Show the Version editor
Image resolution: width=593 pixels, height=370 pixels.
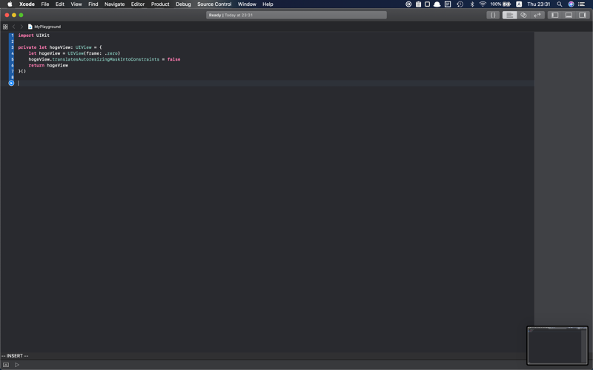coord(537,15)
